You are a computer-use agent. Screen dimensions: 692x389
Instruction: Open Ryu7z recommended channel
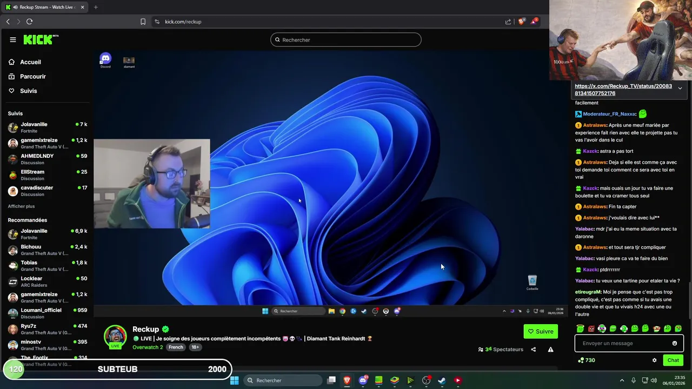click(x=47, y=329)
